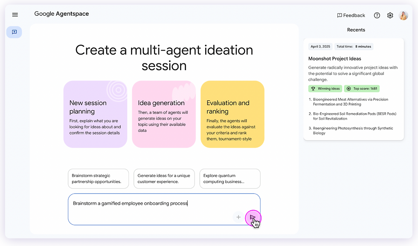The image size is (418, 246).
Task: Open the help question mark icon
Action: [x=377, y=15]
